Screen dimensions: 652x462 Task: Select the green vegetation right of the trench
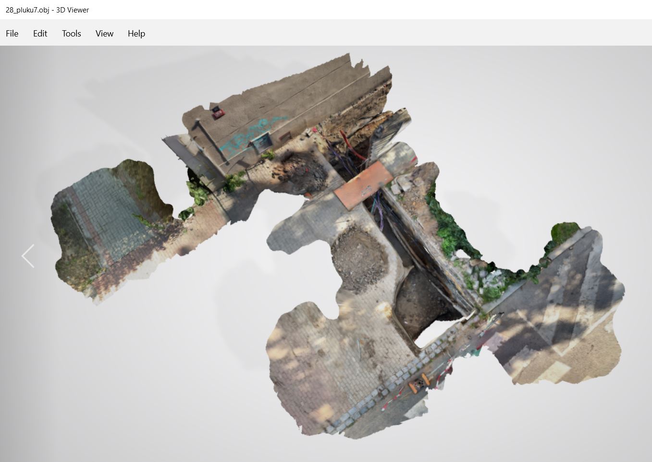(449, 231)
